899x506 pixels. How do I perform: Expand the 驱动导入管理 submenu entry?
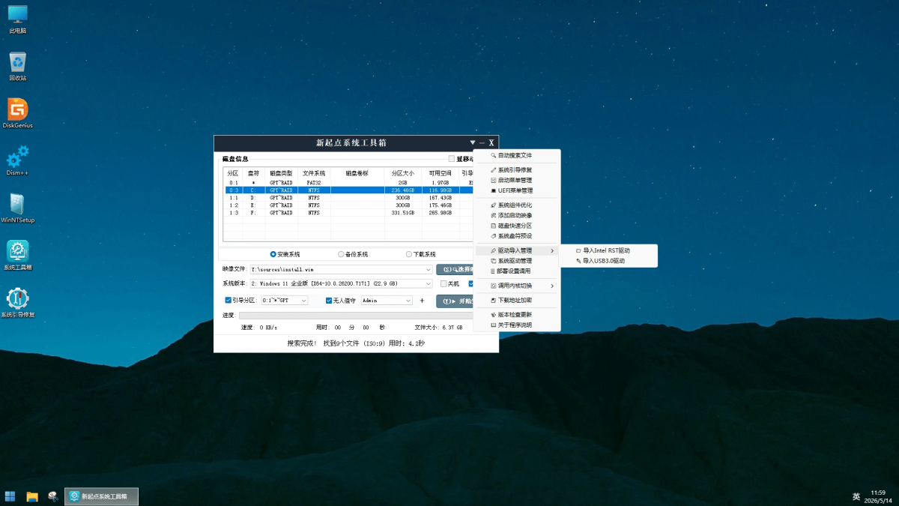coord(517,250)
